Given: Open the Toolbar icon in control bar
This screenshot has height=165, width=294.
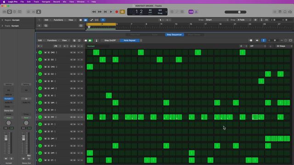Looking at the screenshot, I should pyautogui.click(x=19, y=12).
